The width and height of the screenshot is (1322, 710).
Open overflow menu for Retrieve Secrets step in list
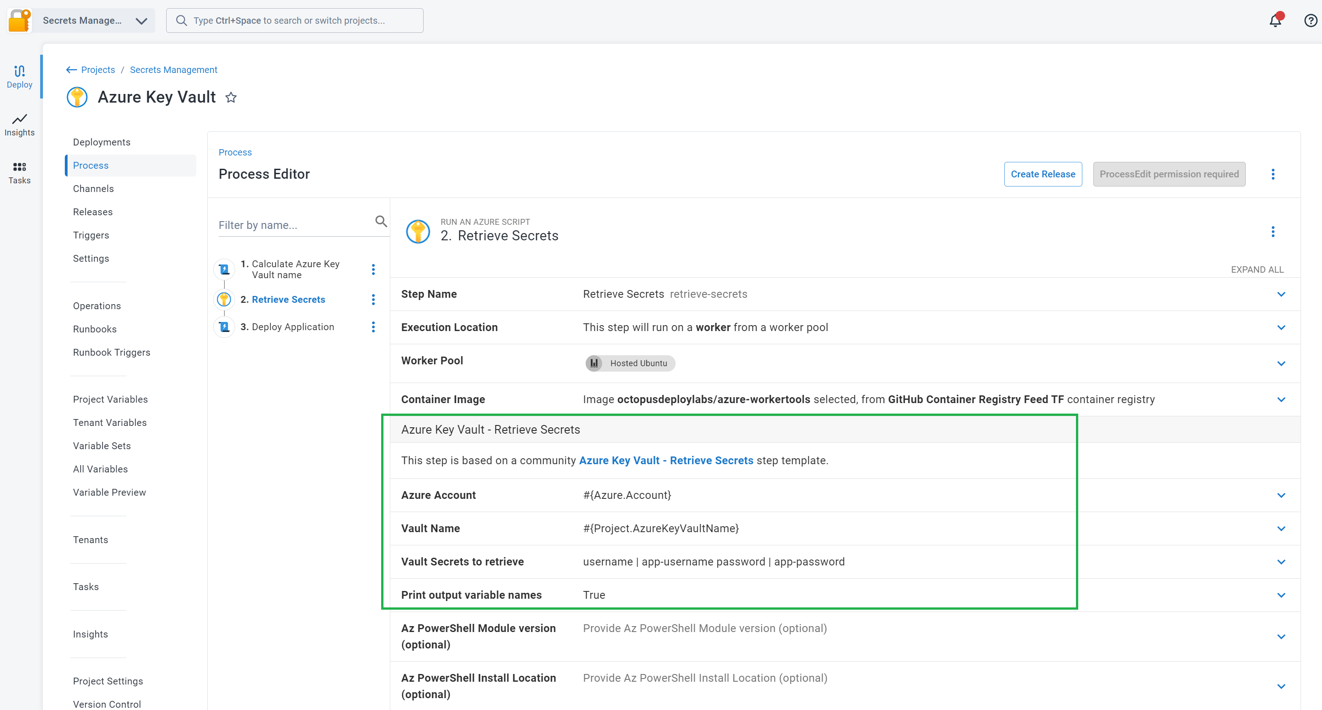(373, 300)
